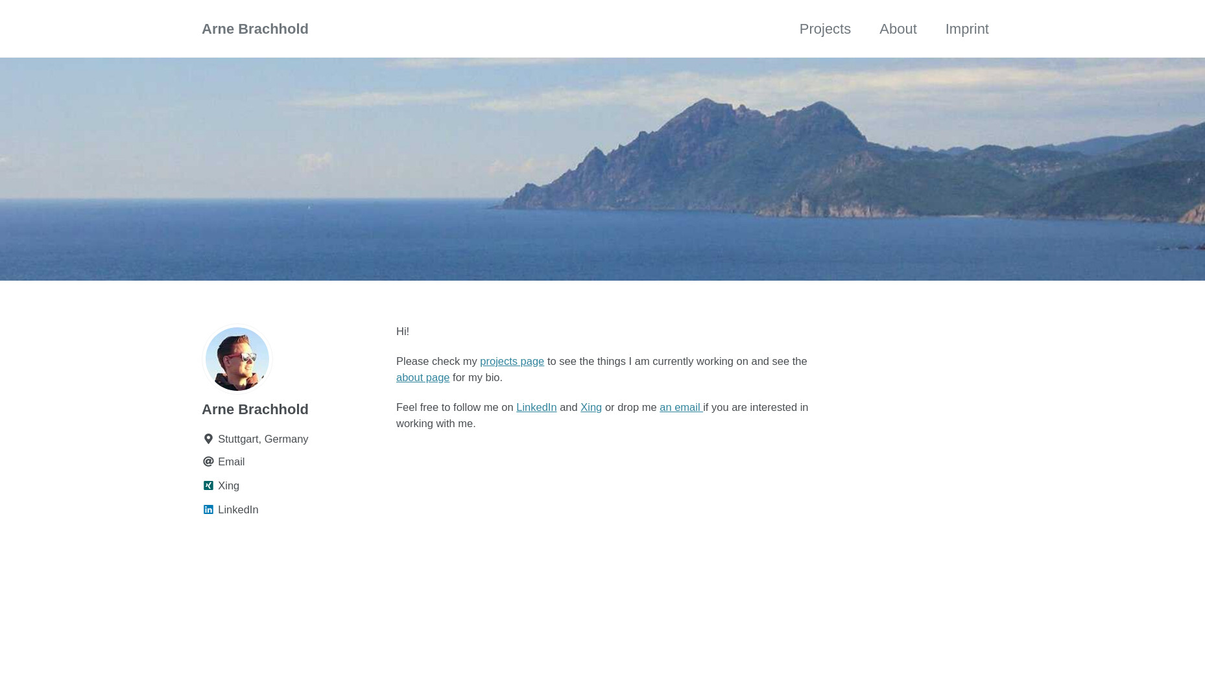Click the Xing label in sidebar
Image resolution: width=1205 pixels, height=700 pixels.
tap(228, 485)
